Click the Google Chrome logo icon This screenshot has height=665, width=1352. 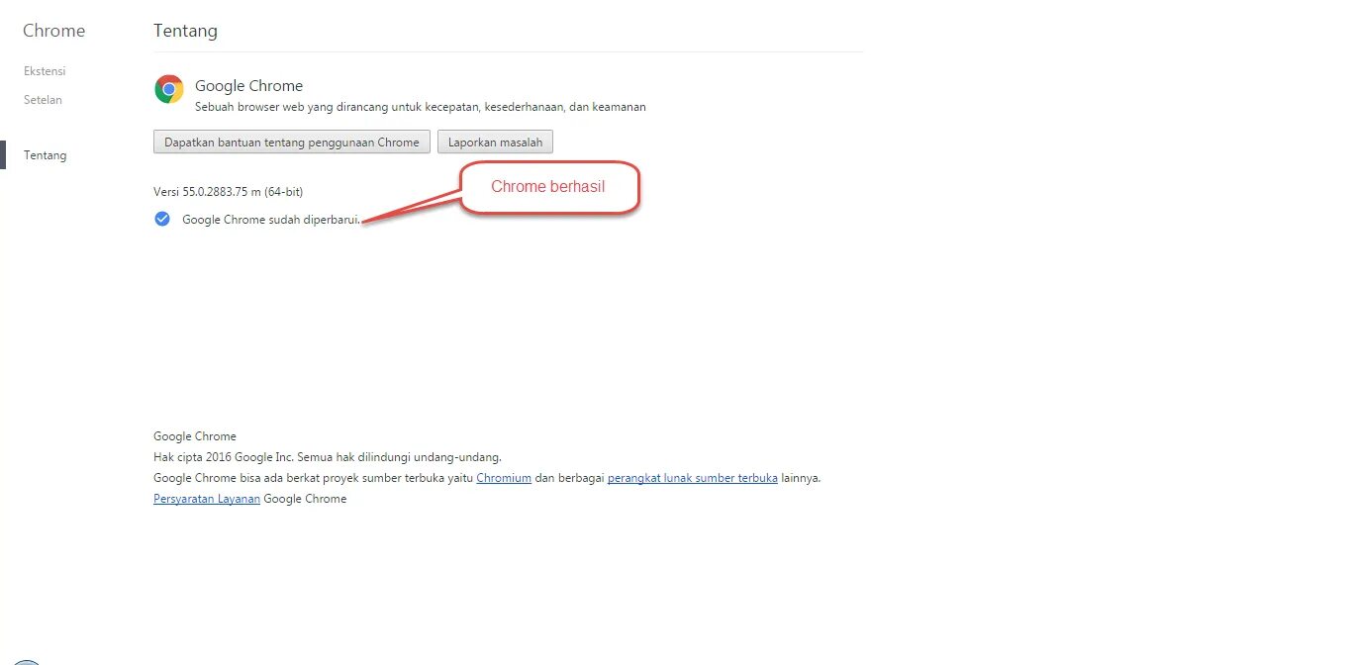169,89
